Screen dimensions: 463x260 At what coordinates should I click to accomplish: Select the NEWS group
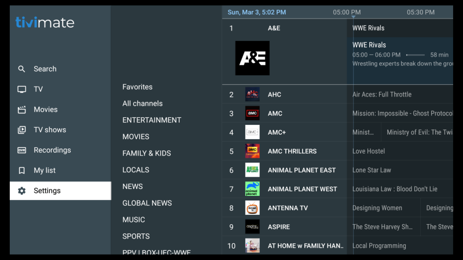(x=133, y=186)
